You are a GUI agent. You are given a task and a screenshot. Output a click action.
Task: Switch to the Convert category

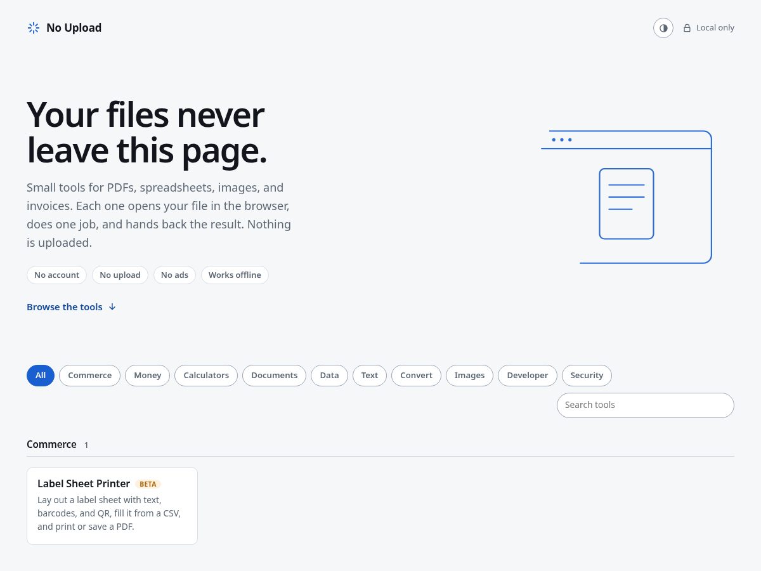point(416,376)
